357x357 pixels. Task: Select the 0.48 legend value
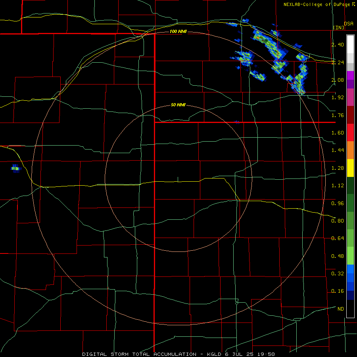pyautogui.click(x=338, y=256)
